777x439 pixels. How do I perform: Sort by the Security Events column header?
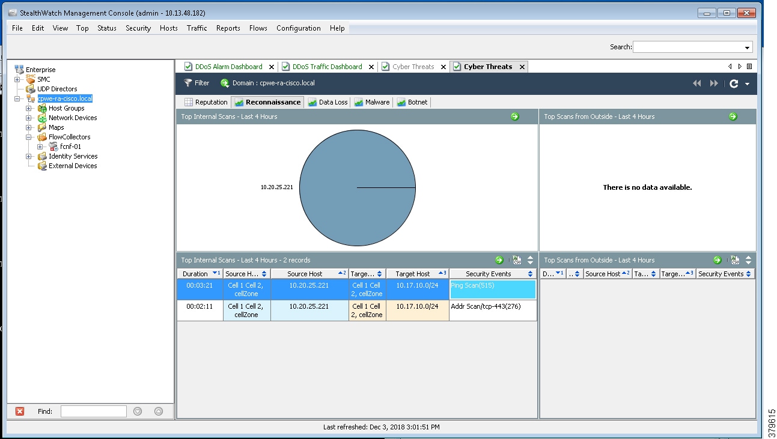pyautogui.click(x=488, y=274)
